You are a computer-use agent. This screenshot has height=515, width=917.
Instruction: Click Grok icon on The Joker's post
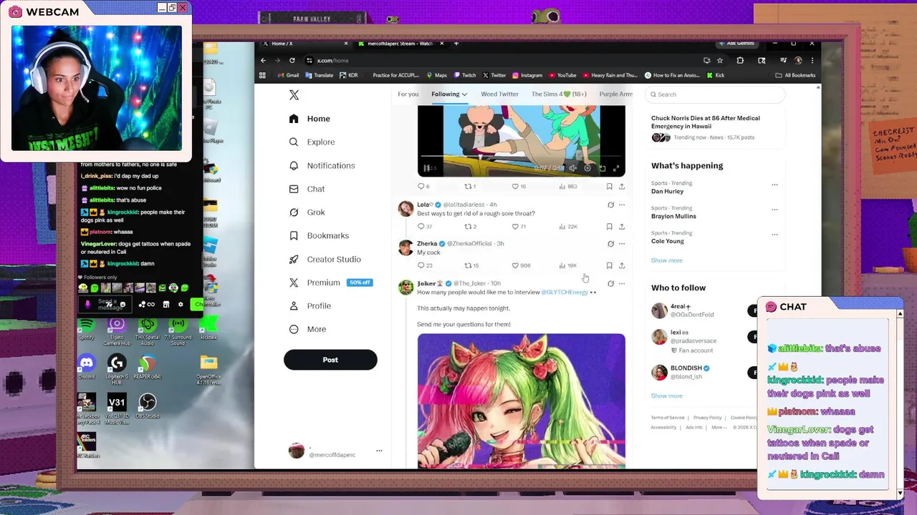click(610, 283)
